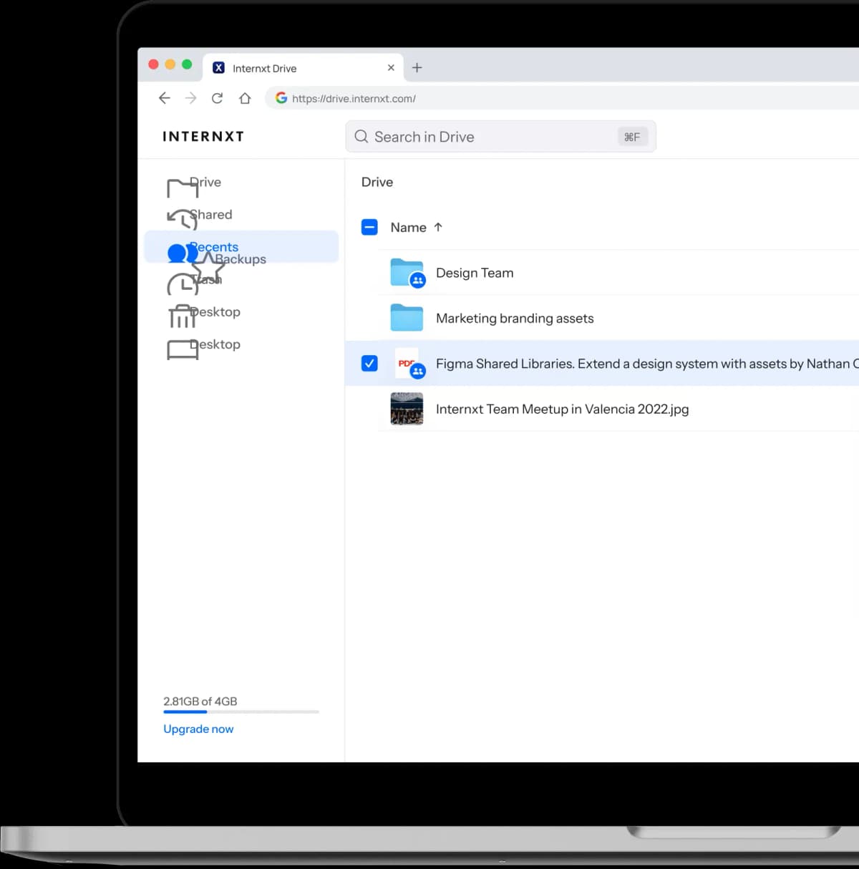
Task: Click the Search in Drive field
Action: (x=501, y=136)
